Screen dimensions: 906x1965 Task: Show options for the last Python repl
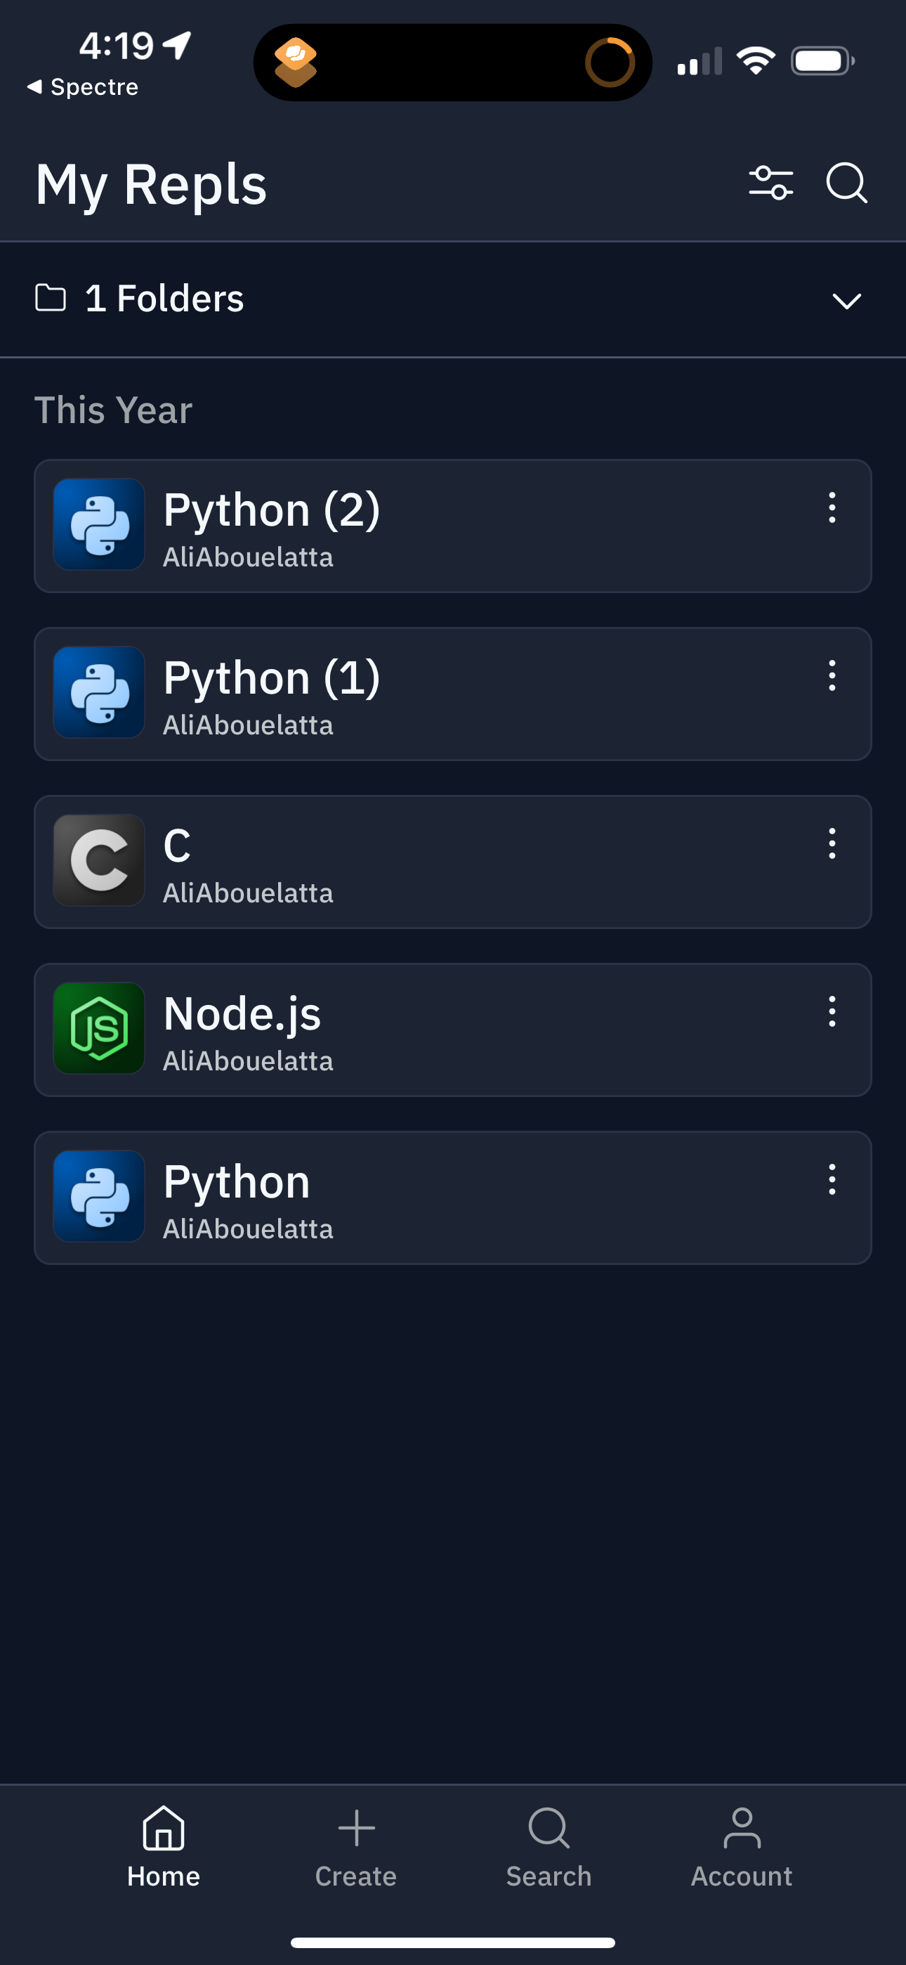pyautogui.click(x=832, y=1179)
